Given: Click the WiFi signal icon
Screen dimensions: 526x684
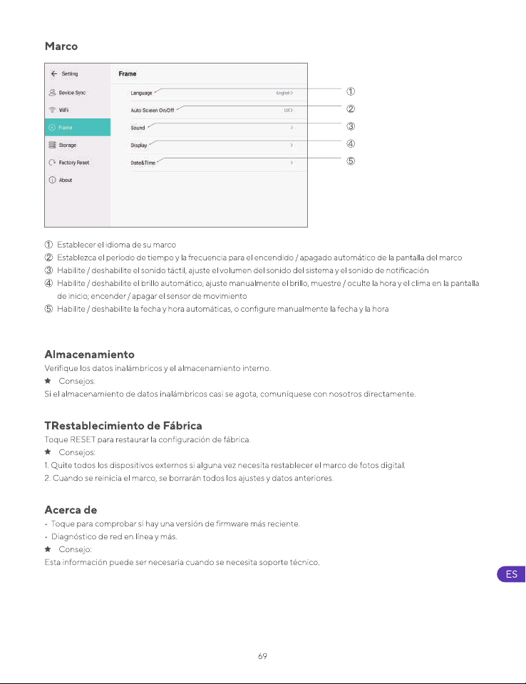Looking at the screenshot, I should click(x=52, y=110).
